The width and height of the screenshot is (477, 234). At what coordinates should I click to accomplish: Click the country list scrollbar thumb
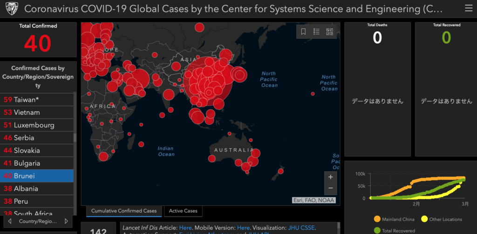coord(75,137)
